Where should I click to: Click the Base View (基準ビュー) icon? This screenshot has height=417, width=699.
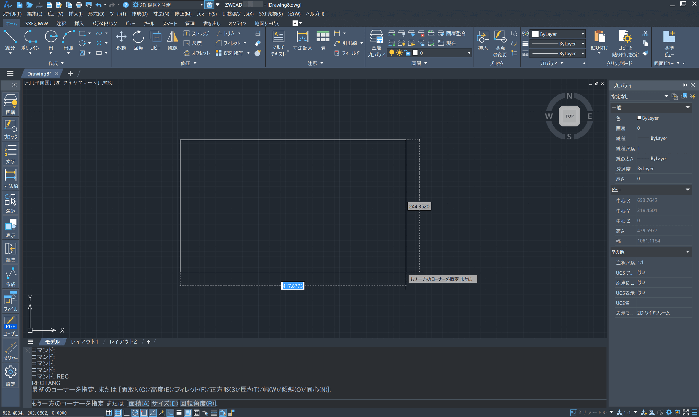click(x=669, y=43)
